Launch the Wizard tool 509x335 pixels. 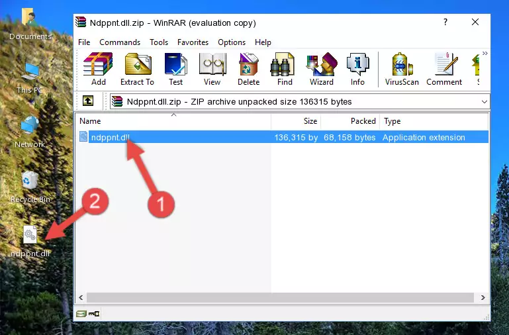pyautogui.click(x=322, y=69)
